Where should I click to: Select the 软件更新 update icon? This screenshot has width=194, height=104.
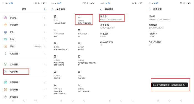click(x=6, y=64)
